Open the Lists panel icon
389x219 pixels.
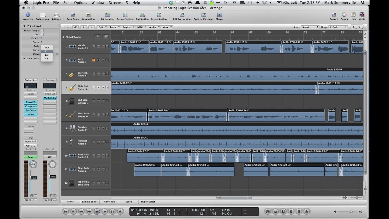[x=353, y=15]
